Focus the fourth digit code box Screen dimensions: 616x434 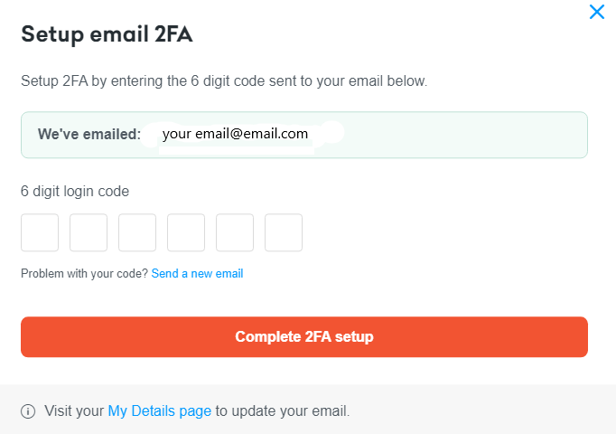point(186,232)
